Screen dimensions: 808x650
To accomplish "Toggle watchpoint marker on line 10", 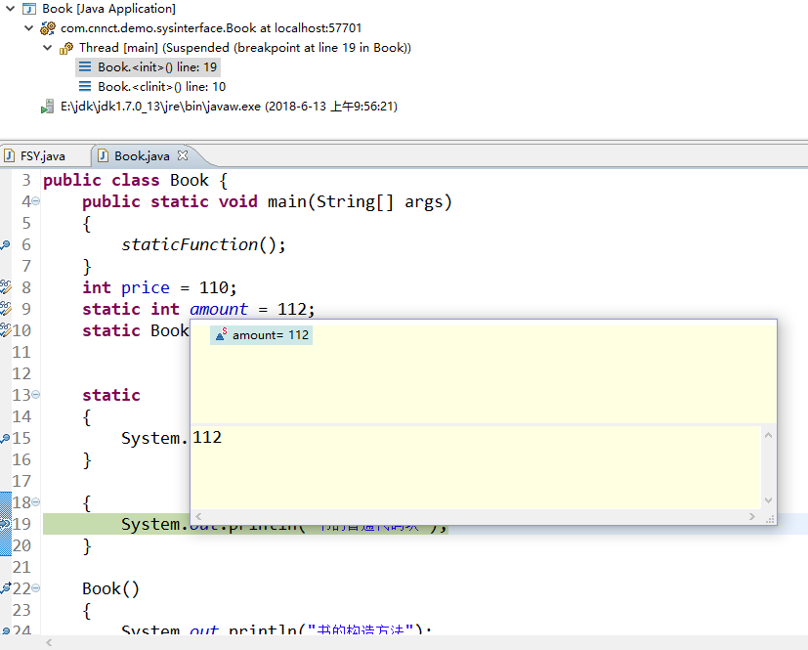I will [5, 330].
